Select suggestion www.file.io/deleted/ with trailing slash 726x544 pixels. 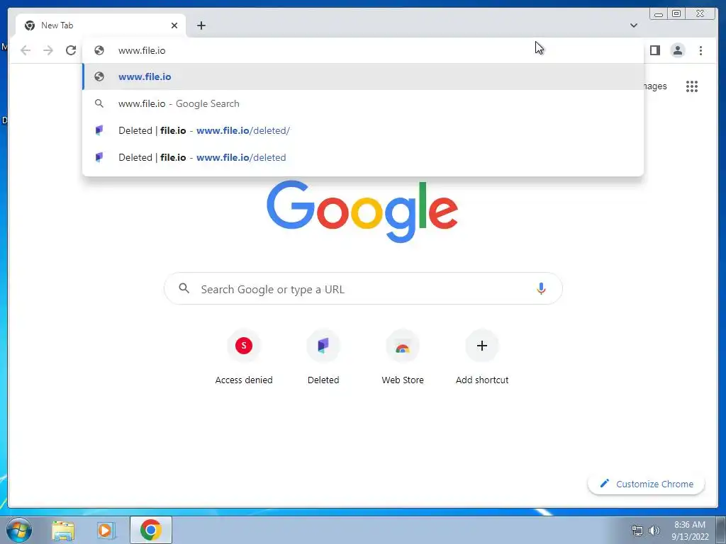(363, 130)
